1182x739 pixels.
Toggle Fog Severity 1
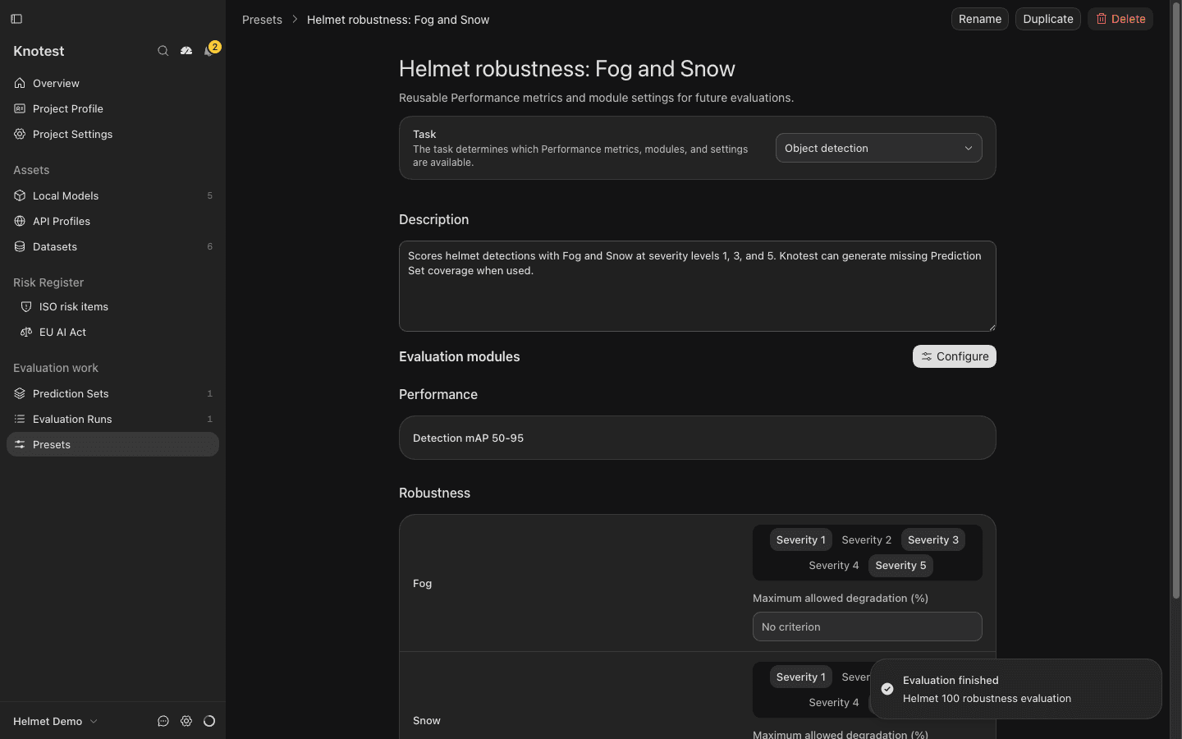tap(801, 539)
